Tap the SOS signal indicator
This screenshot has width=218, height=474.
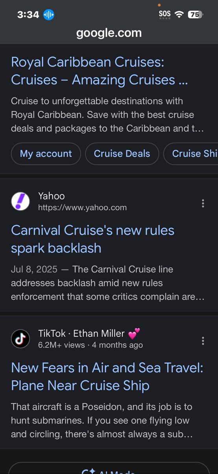pyautogui.click(x=165, y=15)
